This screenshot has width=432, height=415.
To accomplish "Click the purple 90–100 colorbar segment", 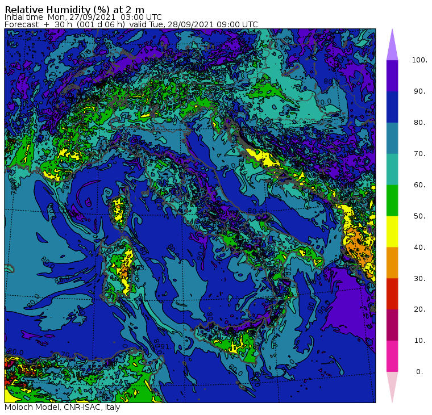I will pos(392,76).
